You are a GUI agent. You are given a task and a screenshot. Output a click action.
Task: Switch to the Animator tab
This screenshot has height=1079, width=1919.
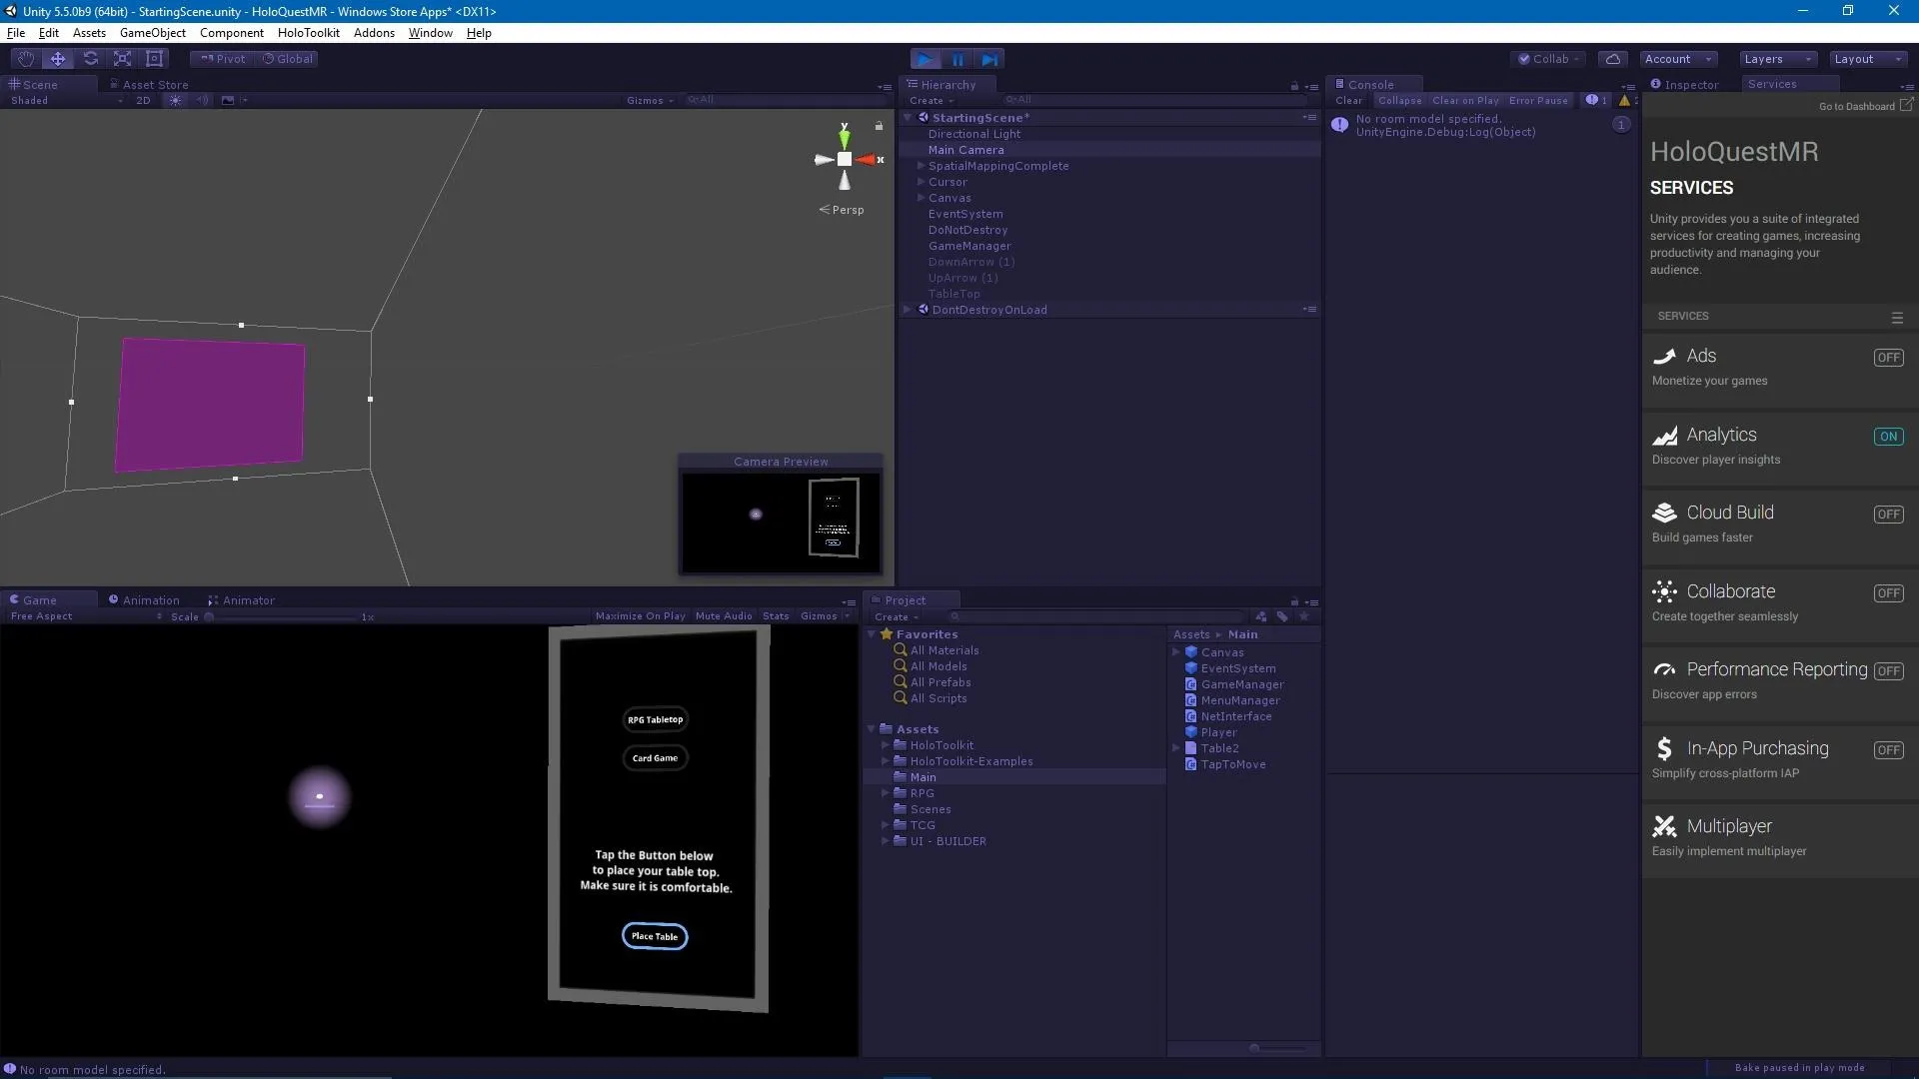[x=240, y=600]
